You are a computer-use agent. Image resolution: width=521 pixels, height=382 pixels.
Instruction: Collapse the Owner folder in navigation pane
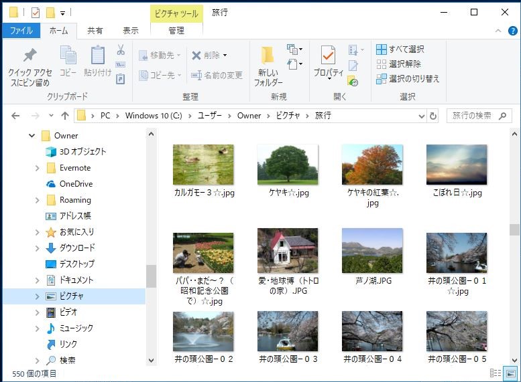[32, 136]
